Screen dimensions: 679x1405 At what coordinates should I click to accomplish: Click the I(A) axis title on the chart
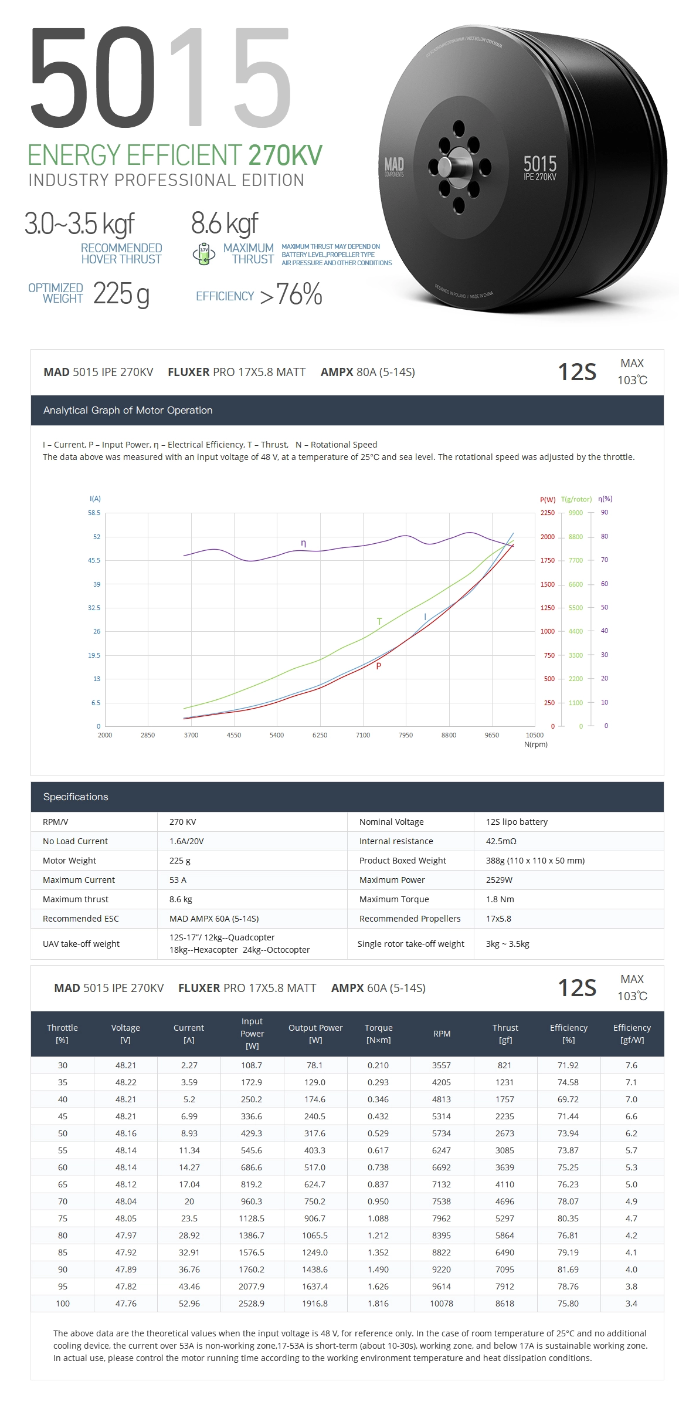[x=95, y=499]
